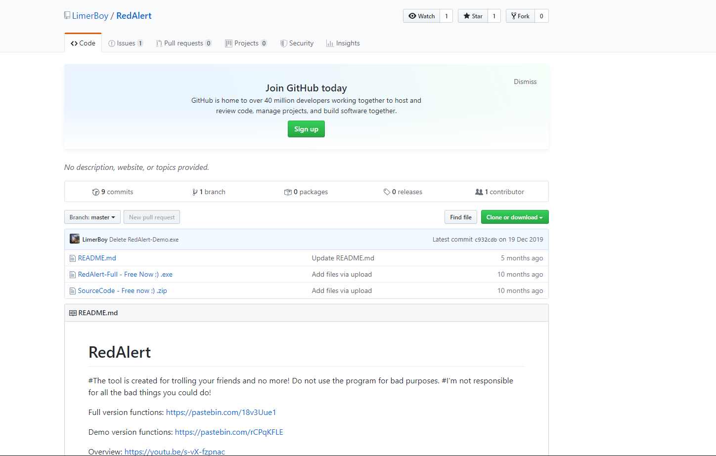The image size is (716, 456).
Task: Click 10 months ago in the .zip row
Action: coord(520,290)
